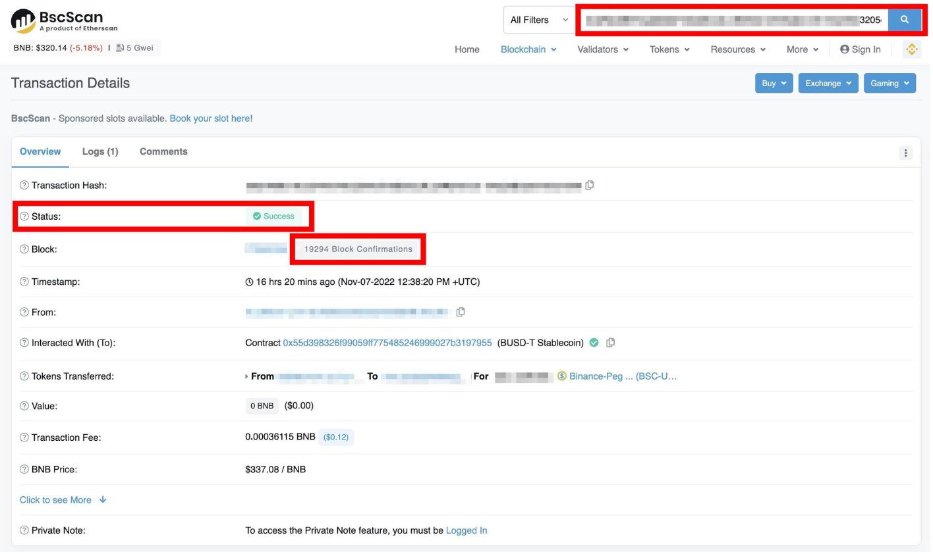Switch to the Logs (1) tab

tap(101, 152)
